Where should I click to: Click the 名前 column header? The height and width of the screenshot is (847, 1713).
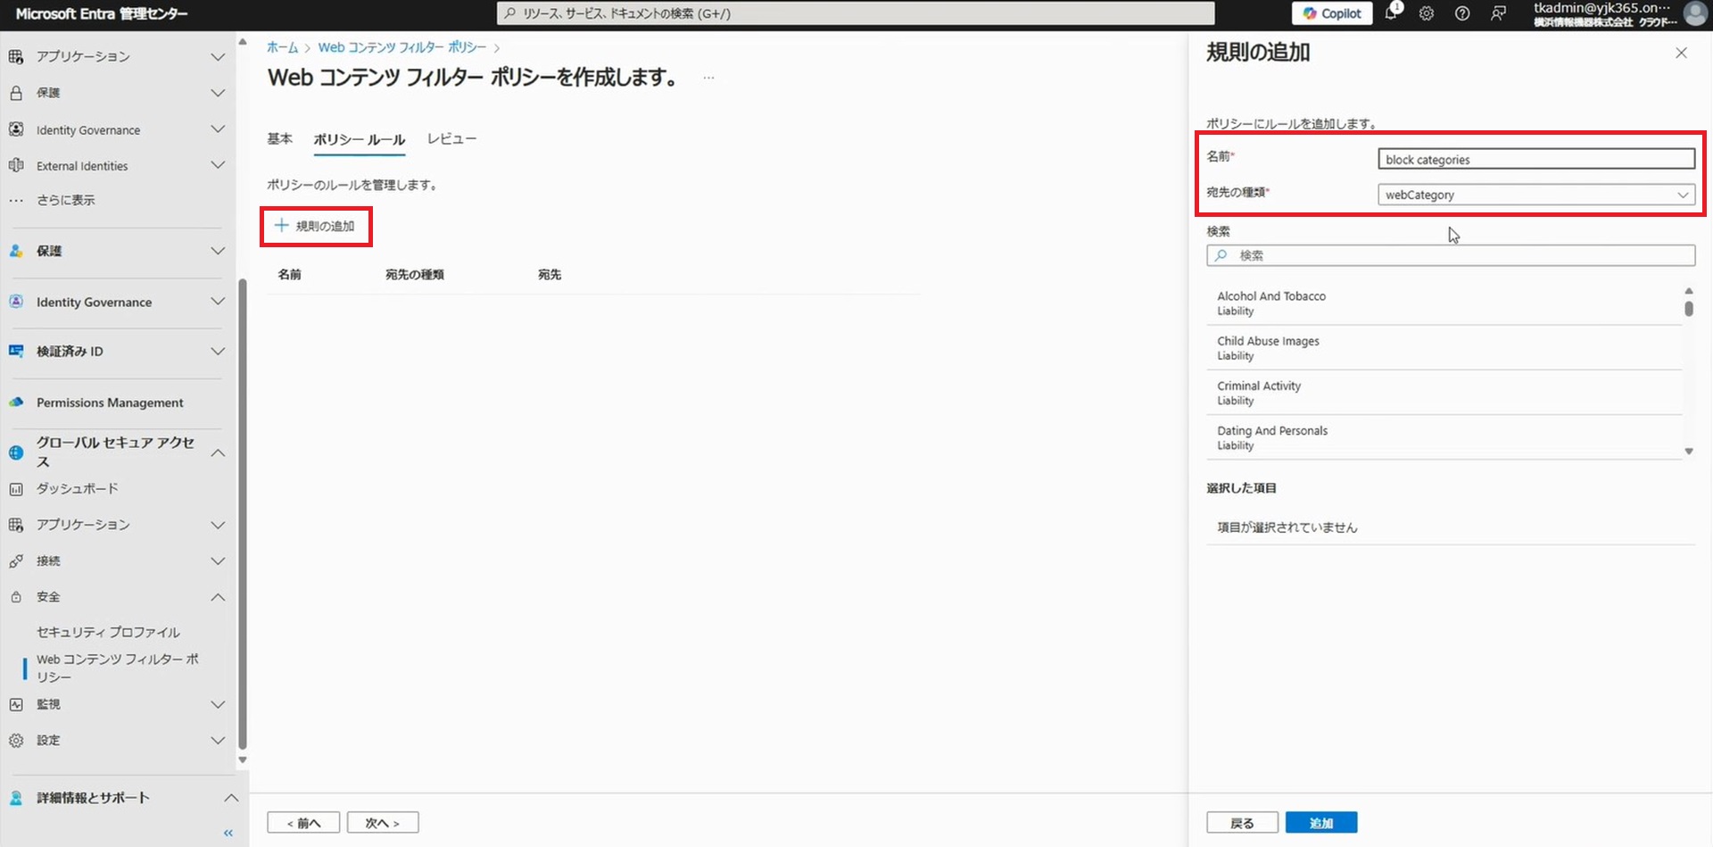point(289,275)
